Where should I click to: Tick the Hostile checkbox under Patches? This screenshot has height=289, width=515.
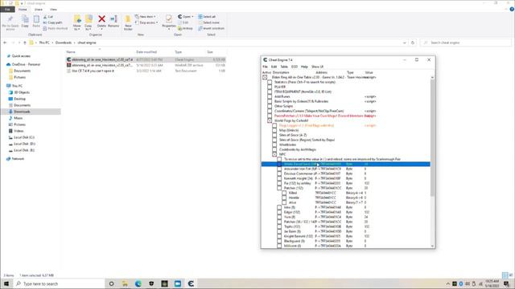284,198
